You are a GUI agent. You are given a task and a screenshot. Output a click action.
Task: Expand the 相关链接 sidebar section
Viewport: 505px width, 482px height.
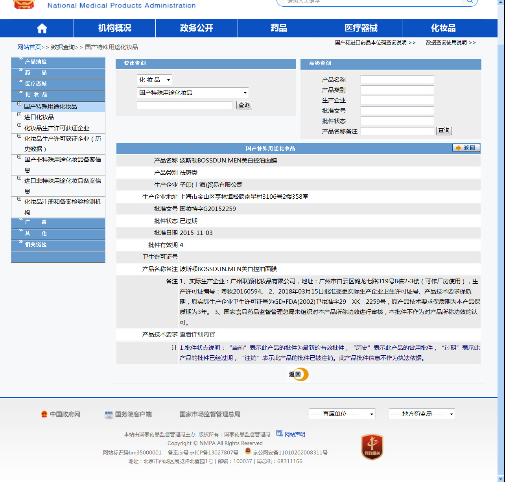(58, 245)
